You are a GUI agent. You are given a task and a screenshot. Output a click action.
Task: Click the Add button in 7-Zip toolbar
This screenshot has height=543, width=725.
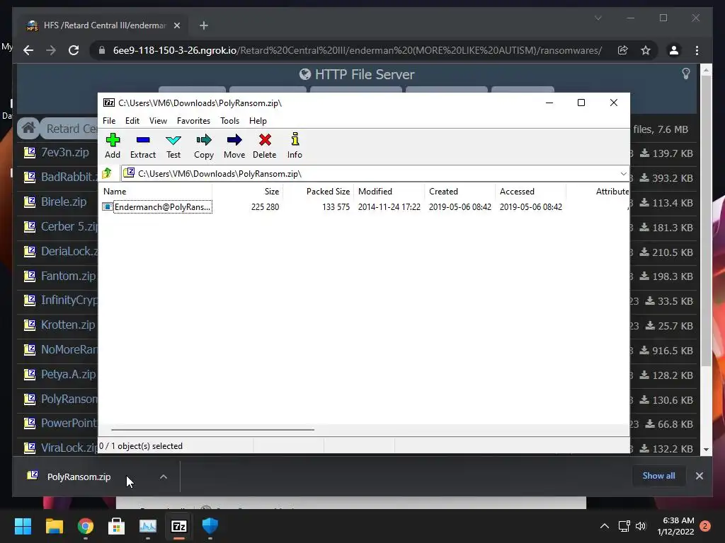pos(113,146)
